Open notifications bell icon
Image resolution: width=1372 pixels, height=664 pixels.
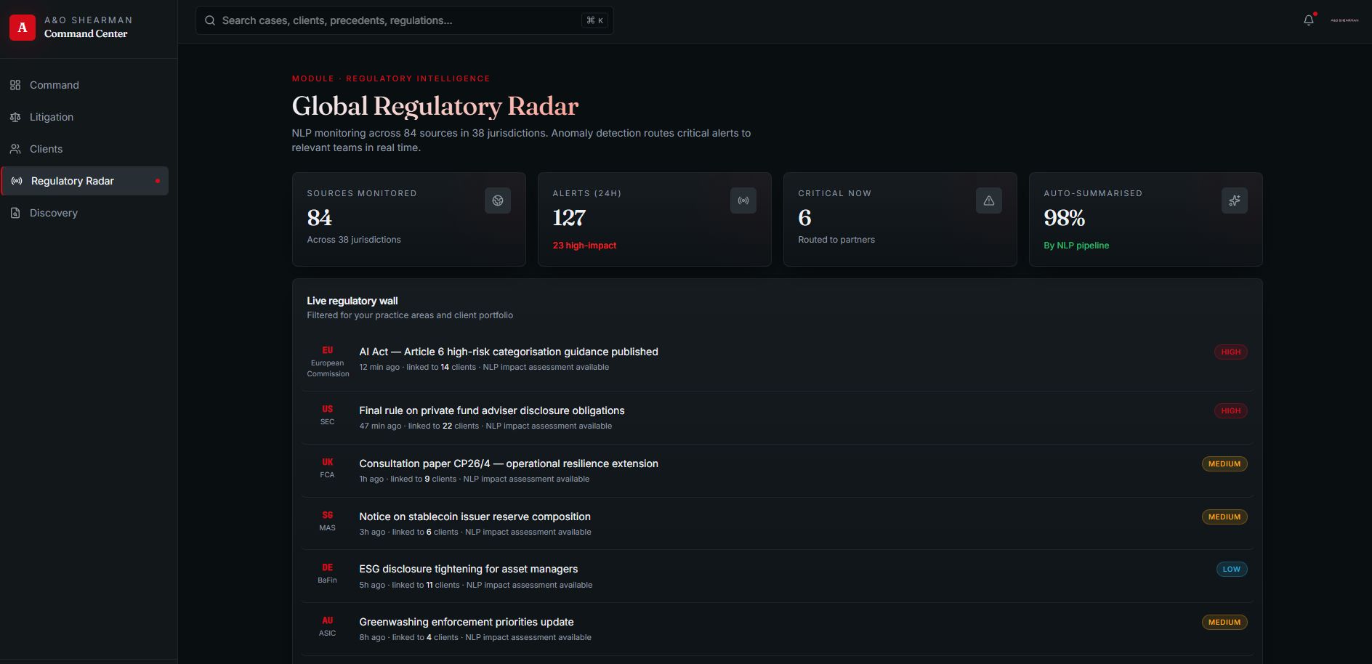[1309, 20]
